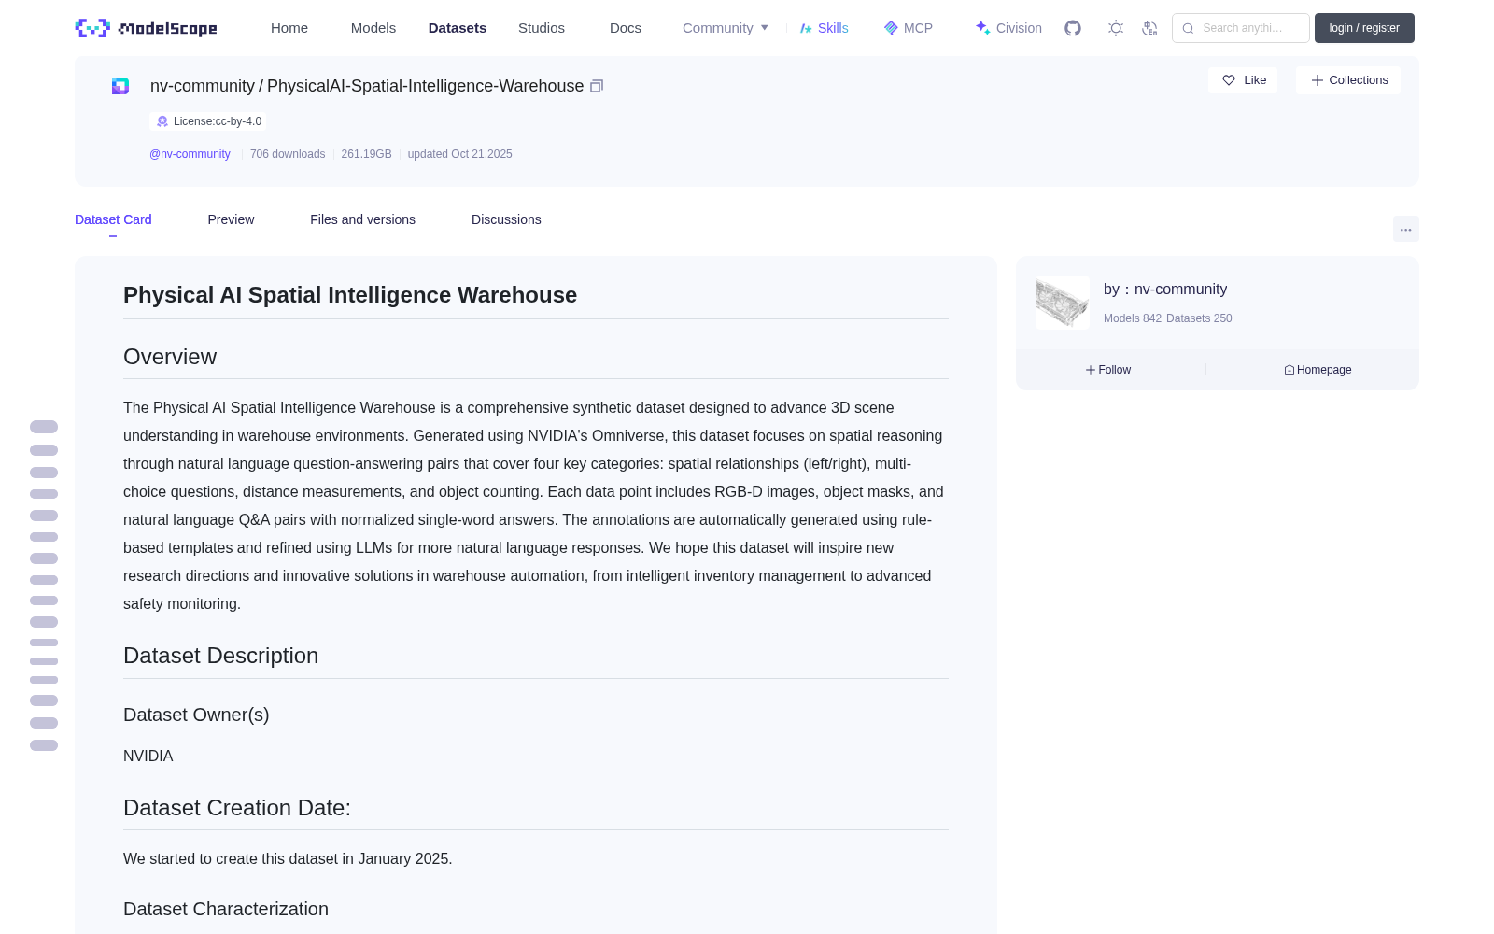Click the by nv-community author name
The width and height of the screenshot is (1494, 934).
tap(1165, 290)
